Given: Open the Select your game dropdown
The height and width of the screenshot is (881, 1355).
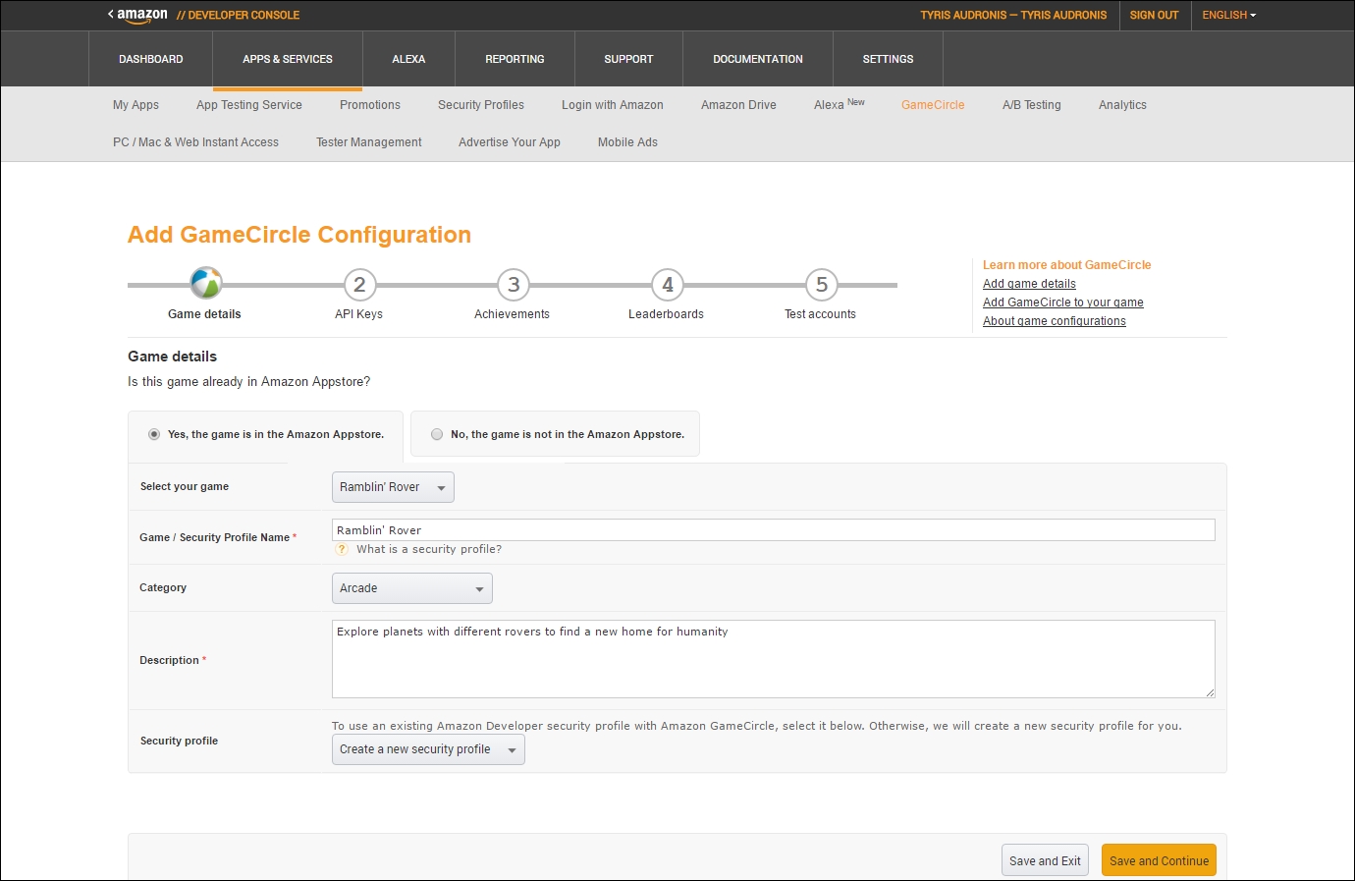Looking at the screenshot, I should (x=393, y=487).
